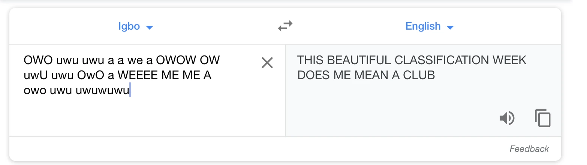
Task: Click the word 'CLASSIFICATION' in the translation
Action: 434,60
